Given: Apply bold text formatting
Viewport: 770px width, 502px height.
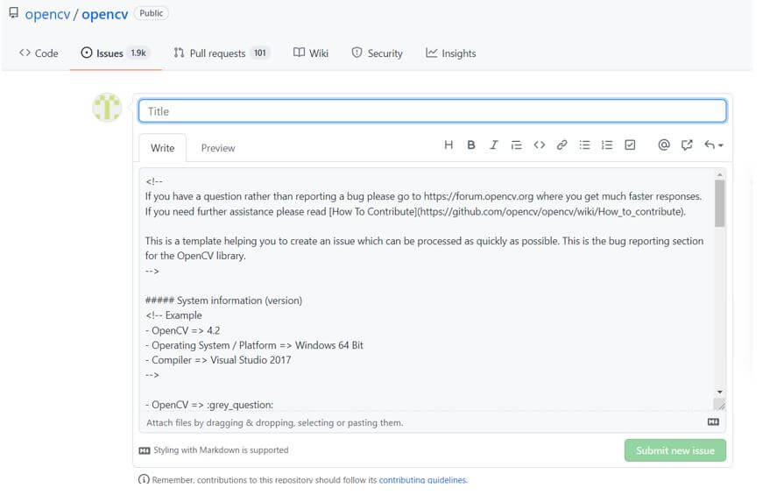Looking at the screenshot, I should [x=471, y=145].
